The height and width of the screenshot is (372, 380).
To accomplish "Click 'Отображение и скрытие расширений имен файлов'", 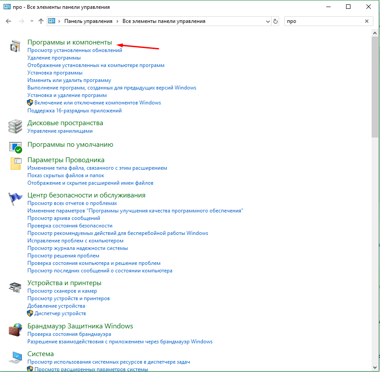I will [x=90, y=183].
